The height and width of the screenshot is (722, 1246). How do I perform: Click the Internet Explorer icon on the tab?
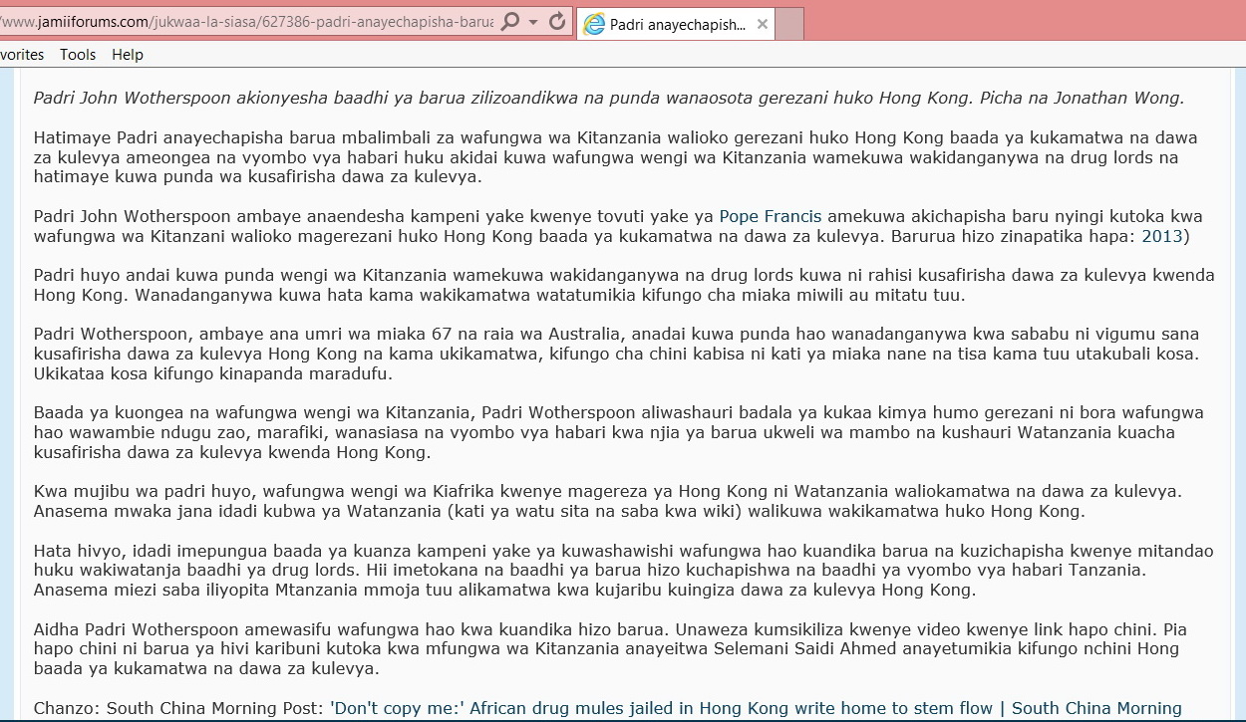click(x=594, y=25)
